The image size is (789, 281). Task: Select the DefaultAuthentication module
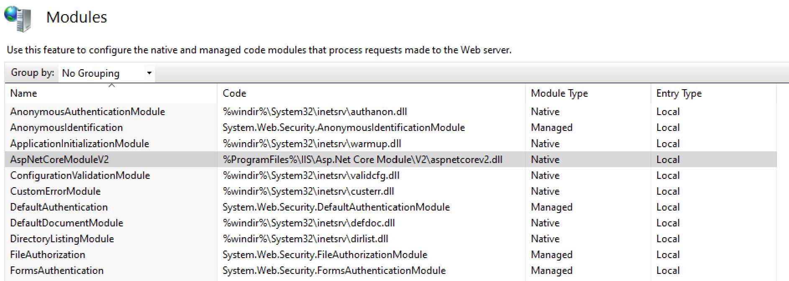pos(59,207)
